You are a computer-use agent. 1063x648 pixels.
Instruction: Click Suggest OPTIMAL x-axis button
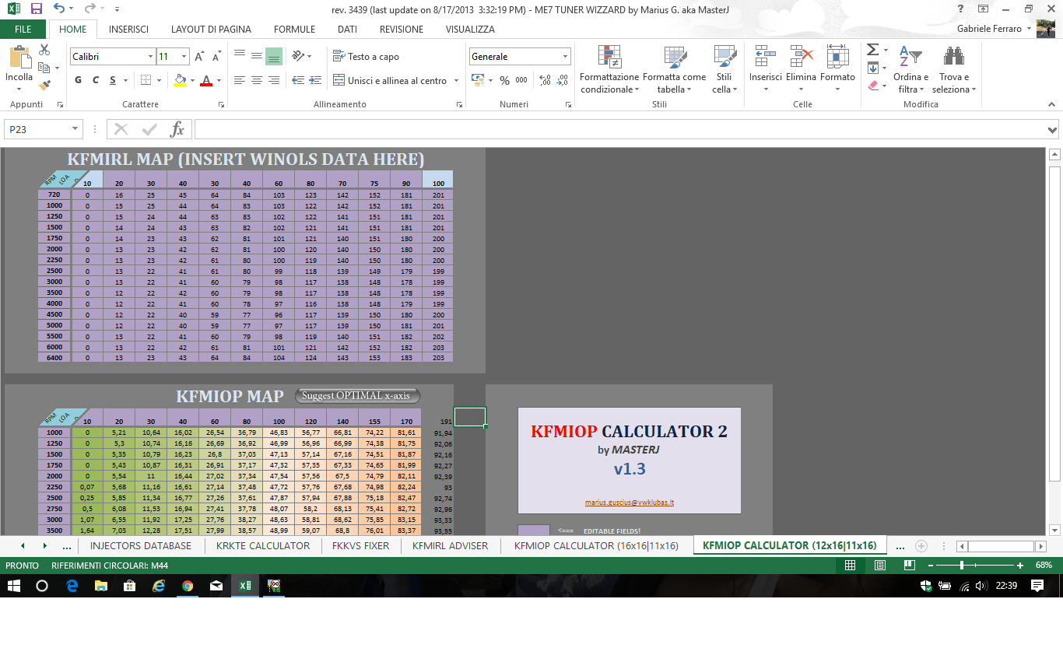357,396
